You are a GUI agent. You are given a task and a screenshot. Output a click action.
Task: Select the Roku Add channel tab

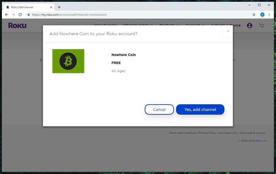[x=29, y=7]
